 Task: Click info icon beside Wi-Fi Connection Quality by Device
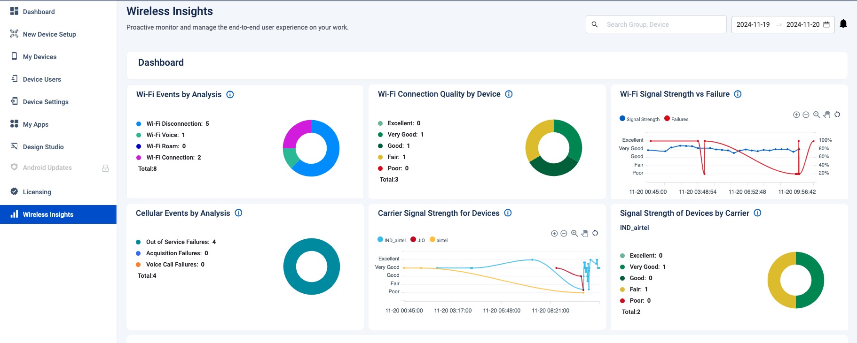509,94
